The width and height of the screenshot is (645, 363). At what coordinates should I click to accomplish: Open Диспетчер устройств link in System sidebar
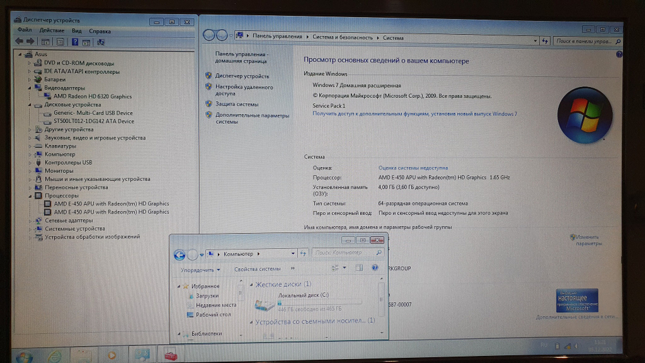point(242,76)
